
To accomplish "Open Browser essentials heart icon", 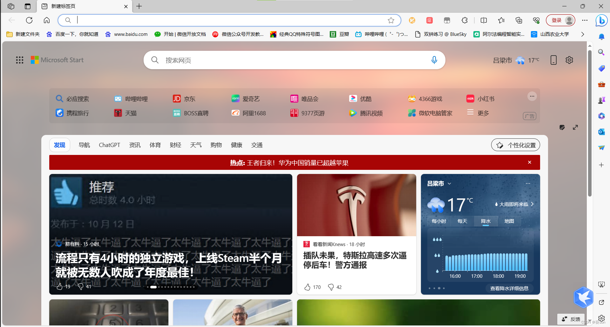I will [536, 20].
